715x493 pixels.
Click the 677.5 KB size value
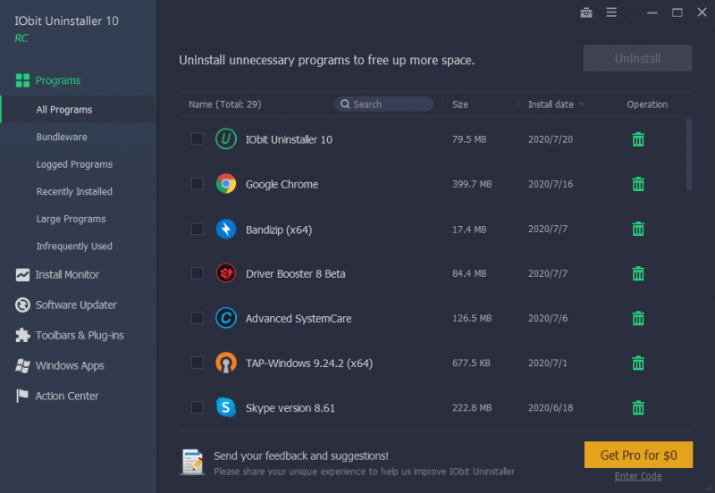pyautogui.click(x=471, y=363)
